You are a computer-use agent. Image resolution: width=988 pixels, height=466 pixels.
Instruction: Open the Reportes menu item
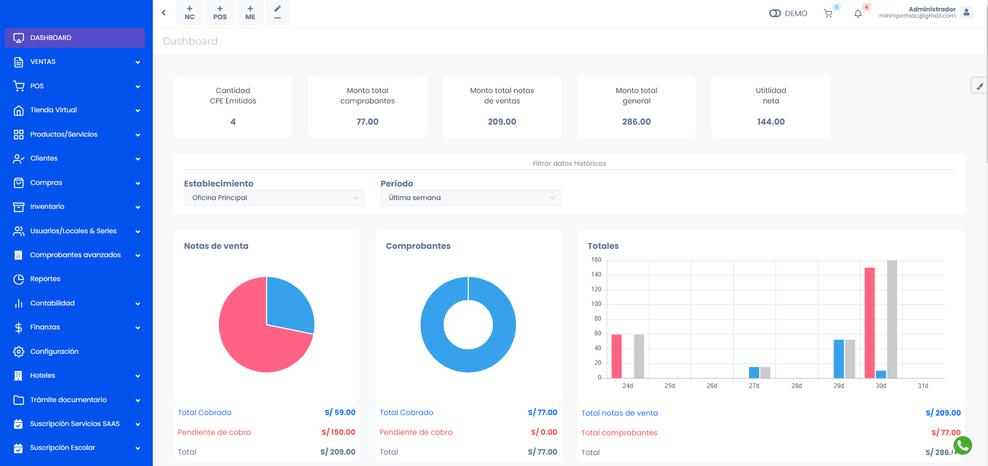[x=75, y=279]
